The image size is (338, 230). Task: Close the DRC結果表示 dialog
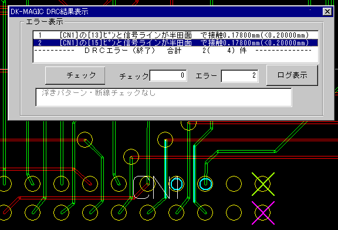pyautogui.click(x=327, y=11)
